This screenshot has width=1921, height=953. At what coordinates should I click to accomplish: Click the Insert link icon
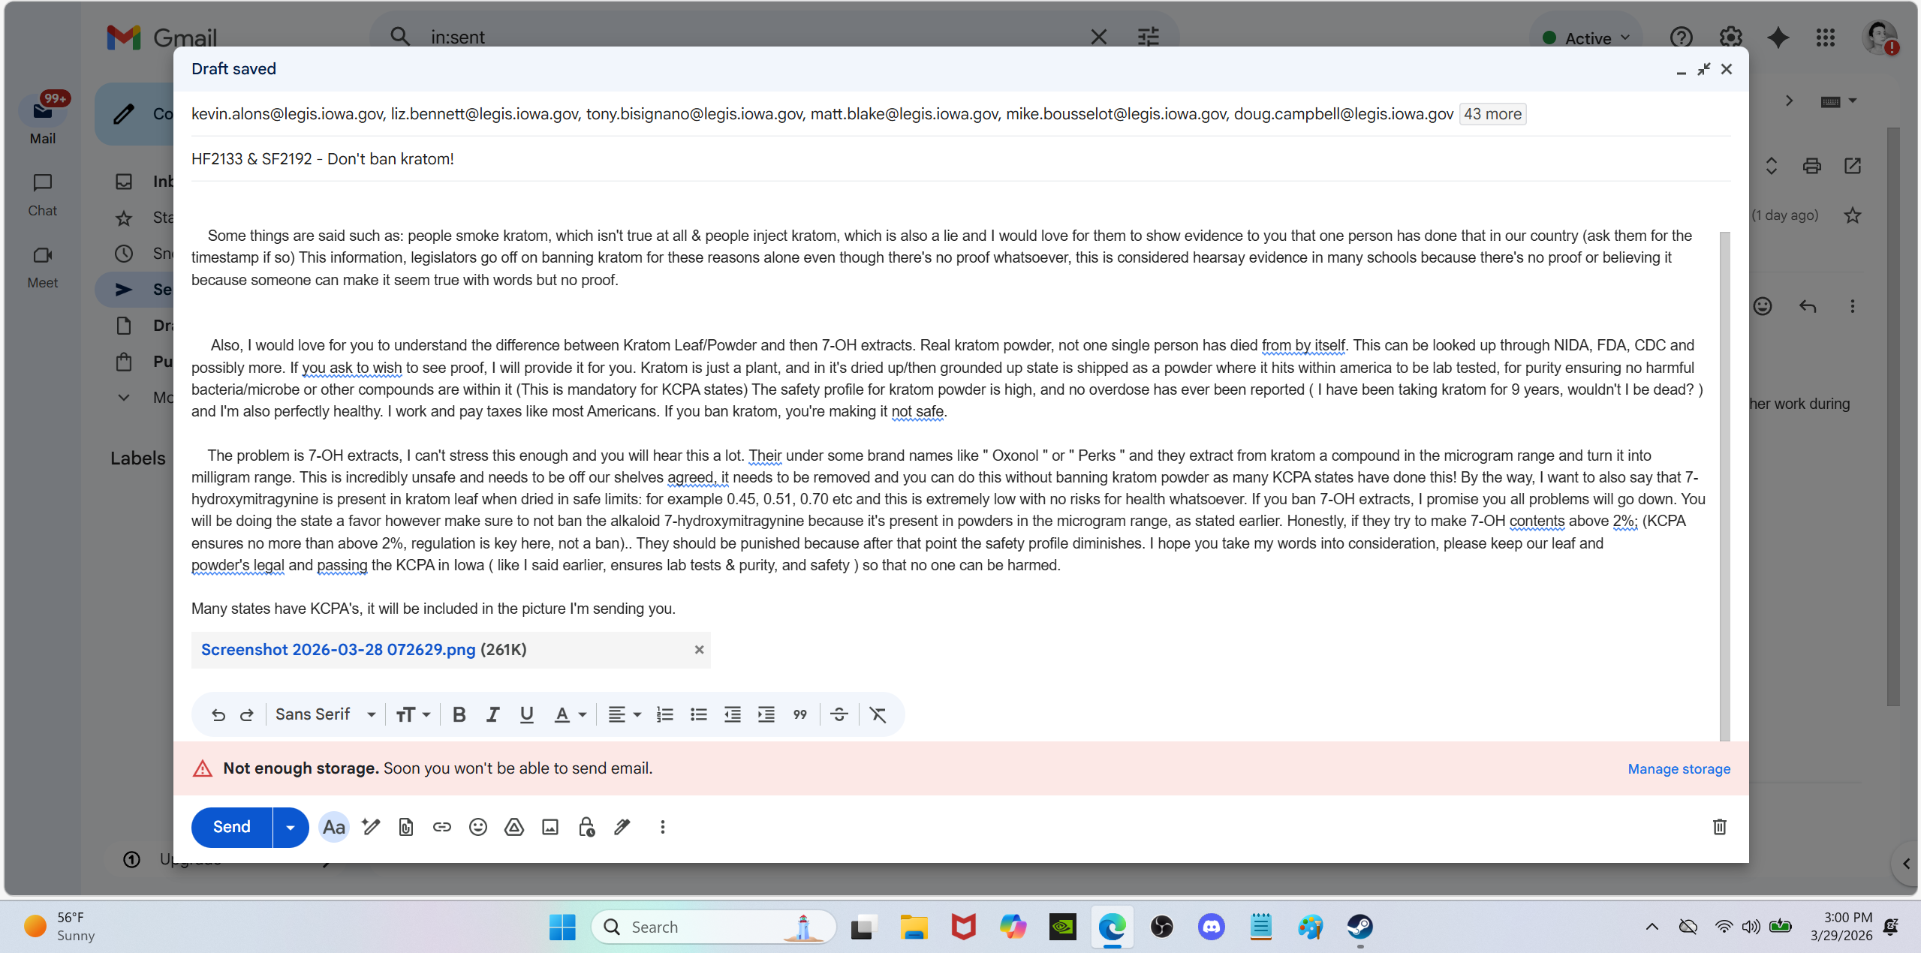441,827
